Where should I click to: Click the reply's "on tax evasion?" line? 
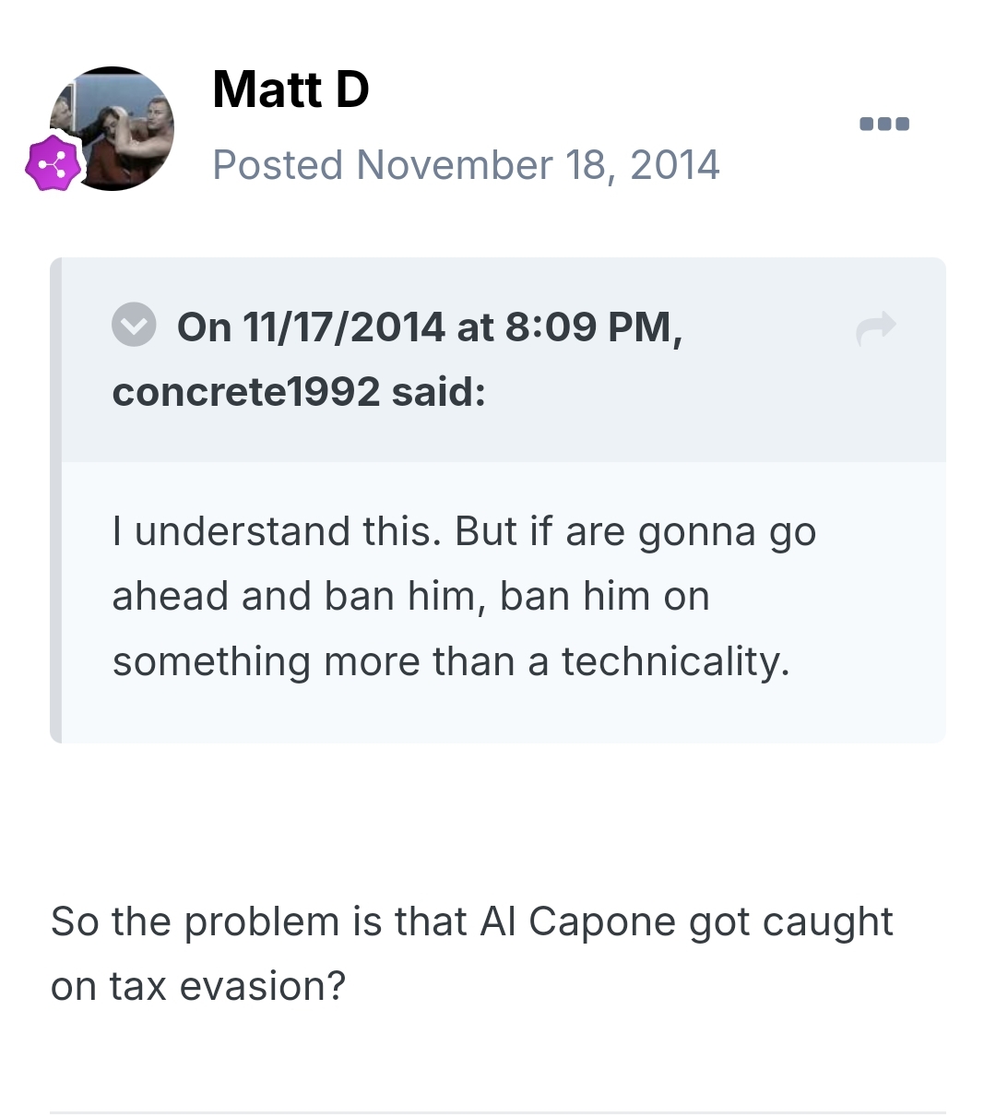(x=198, y=986)
